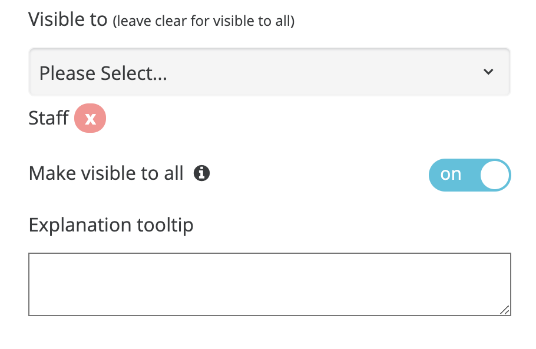Screen dimensions: 536x349
Task: Click the 'Please Select...' placeholder text
Action: (x=103, y=73)
